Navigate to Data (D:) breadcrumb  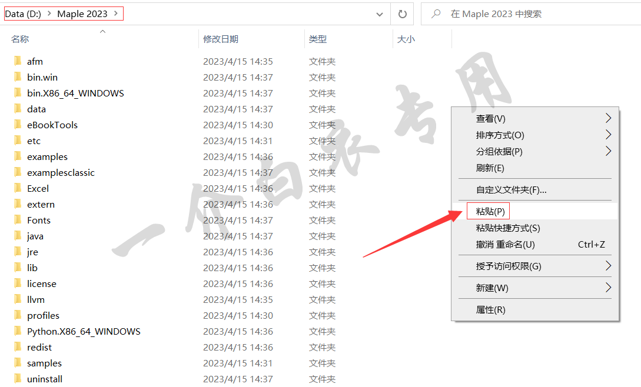(x=23, y=14)
